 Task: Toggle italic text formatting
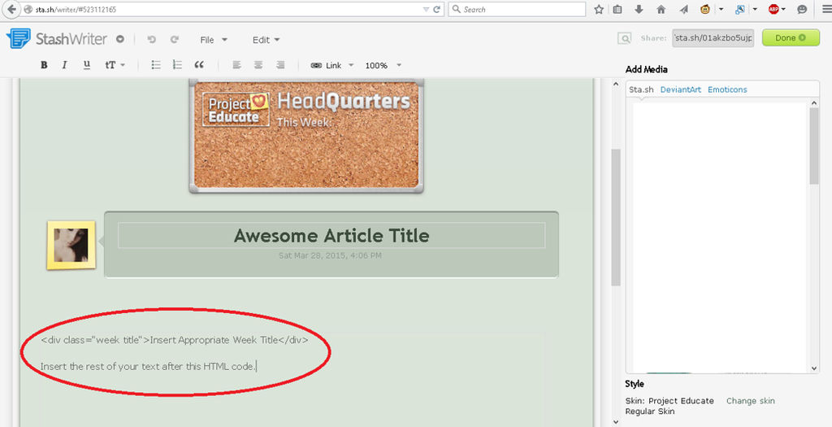(65, 65)
